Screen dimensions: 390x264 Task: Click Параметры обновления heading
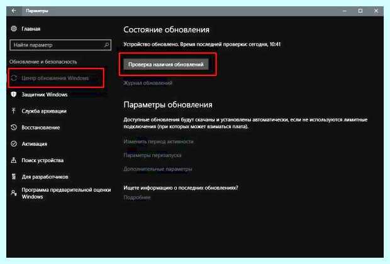point(168,104)
